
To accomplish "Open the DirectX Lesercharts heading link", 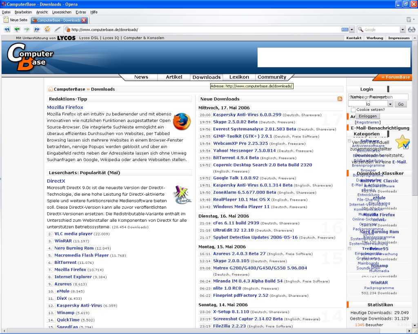I will (56, 181).
